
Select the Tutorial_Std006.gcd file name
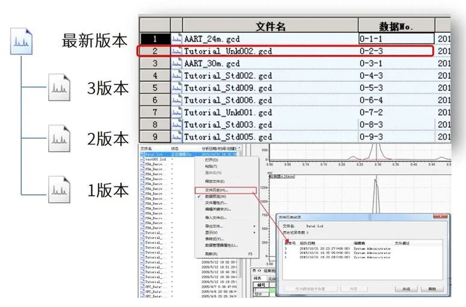(x=228, y=100)
